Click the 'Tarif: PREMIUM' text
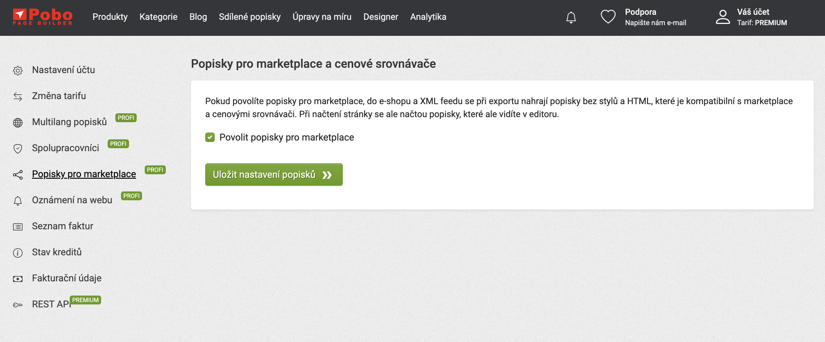 (x=762, y=23)
